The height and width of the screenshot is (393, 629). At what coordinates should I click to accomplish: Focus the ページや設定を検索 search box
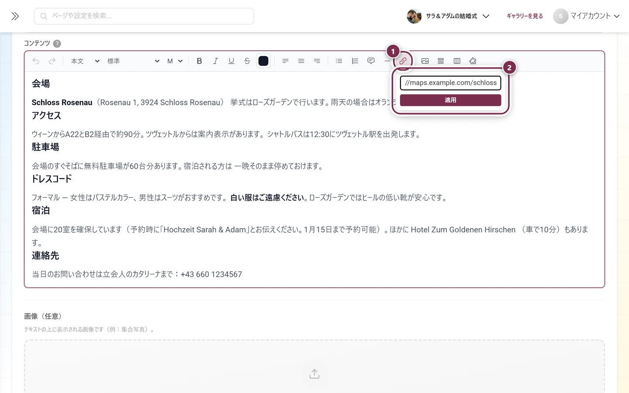144,16
